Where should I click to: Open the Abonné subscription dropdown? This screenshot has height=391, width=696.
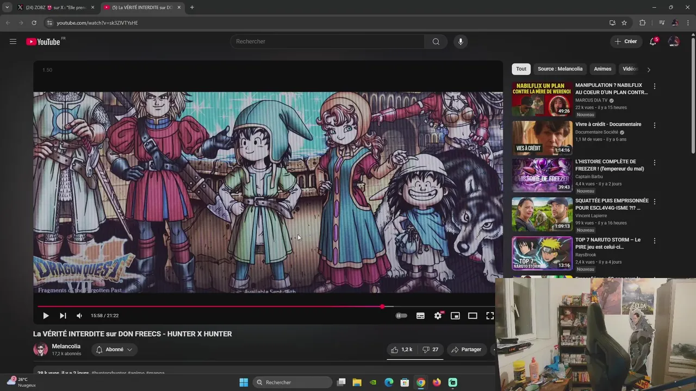[114, 350]
